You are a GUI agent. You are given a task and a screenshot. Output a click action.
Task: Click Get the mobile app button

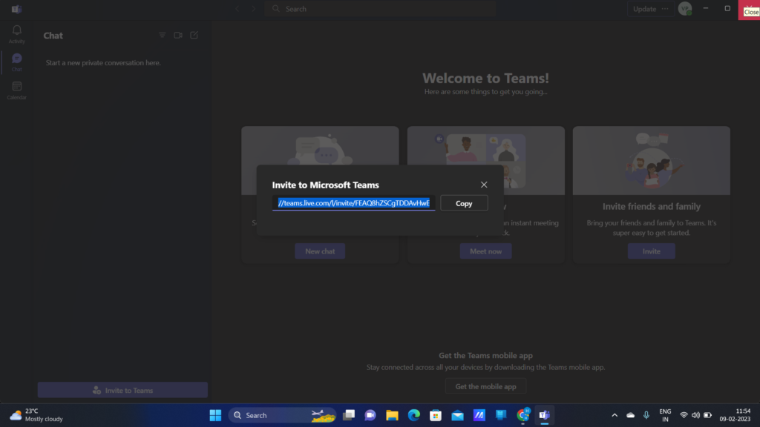pos(485,386)
